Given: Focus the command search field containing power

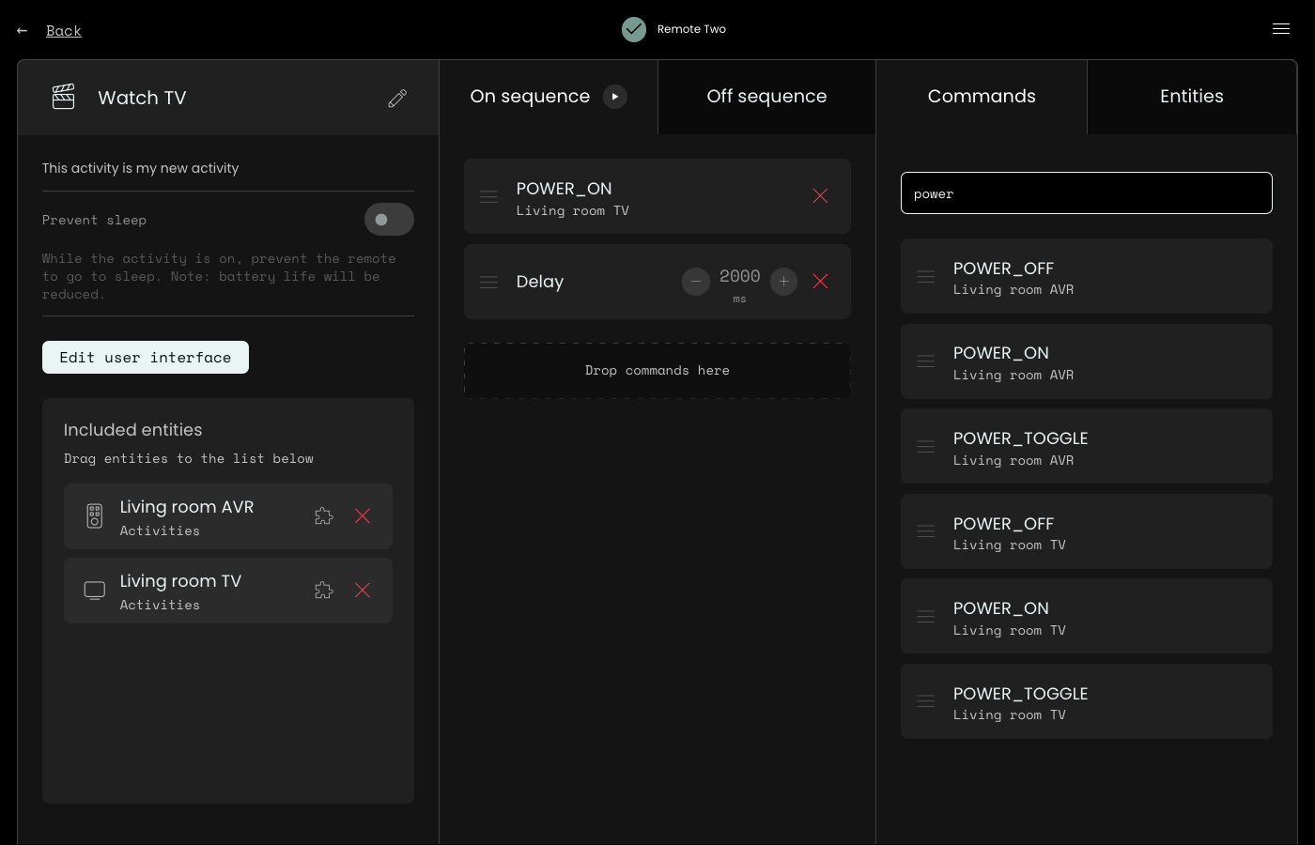Looking at the screenshot, I should [1087, 193].
